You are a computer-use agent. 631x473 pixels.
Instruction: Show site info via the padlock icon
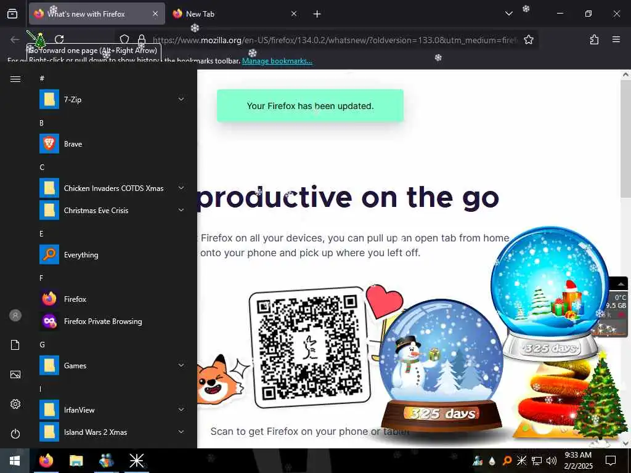click(142, 39)
